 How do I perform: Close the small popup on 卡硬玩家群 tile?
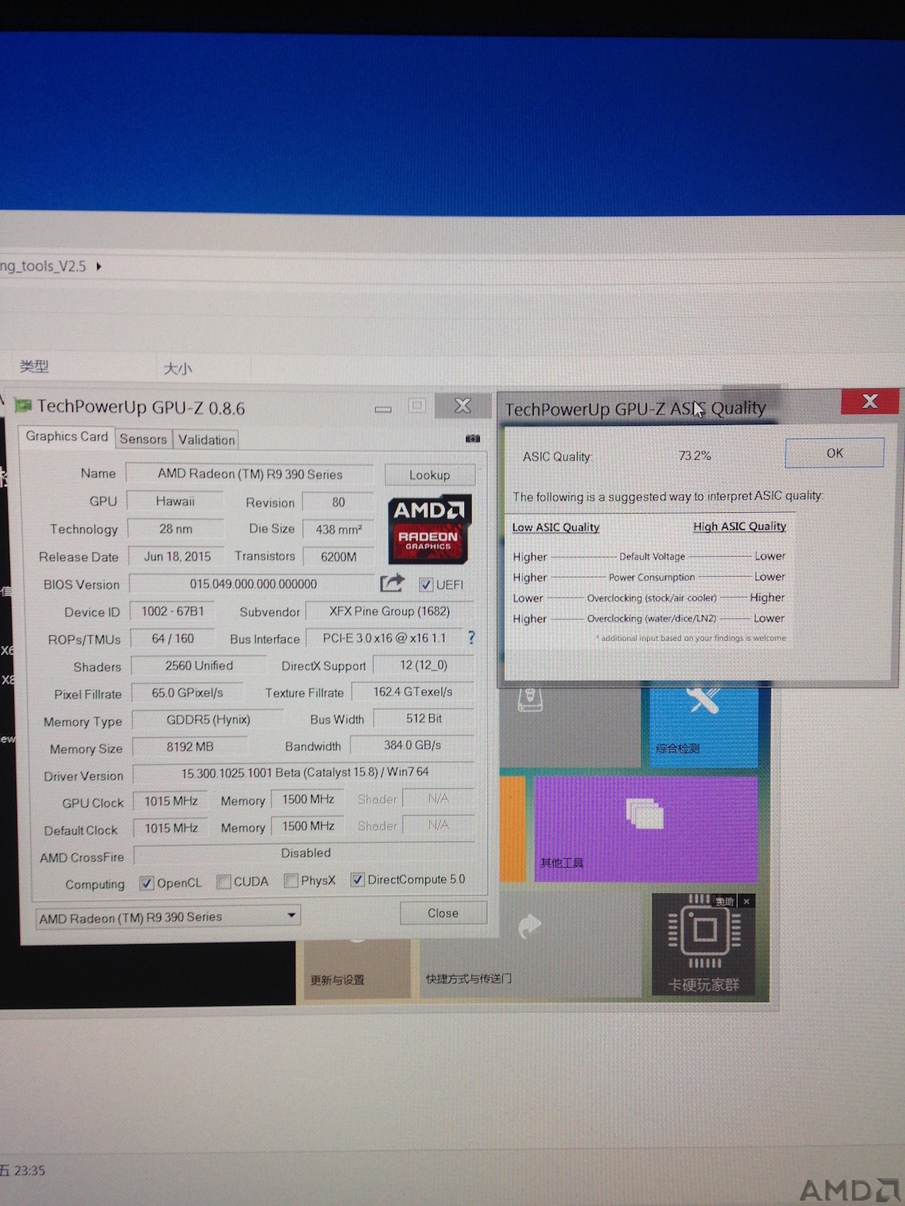(746, 901)
